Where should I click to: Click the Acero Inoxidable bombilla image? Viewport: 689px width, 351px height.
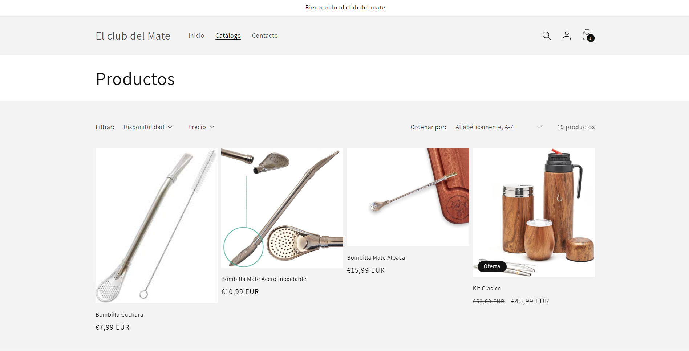coord(282,208)
